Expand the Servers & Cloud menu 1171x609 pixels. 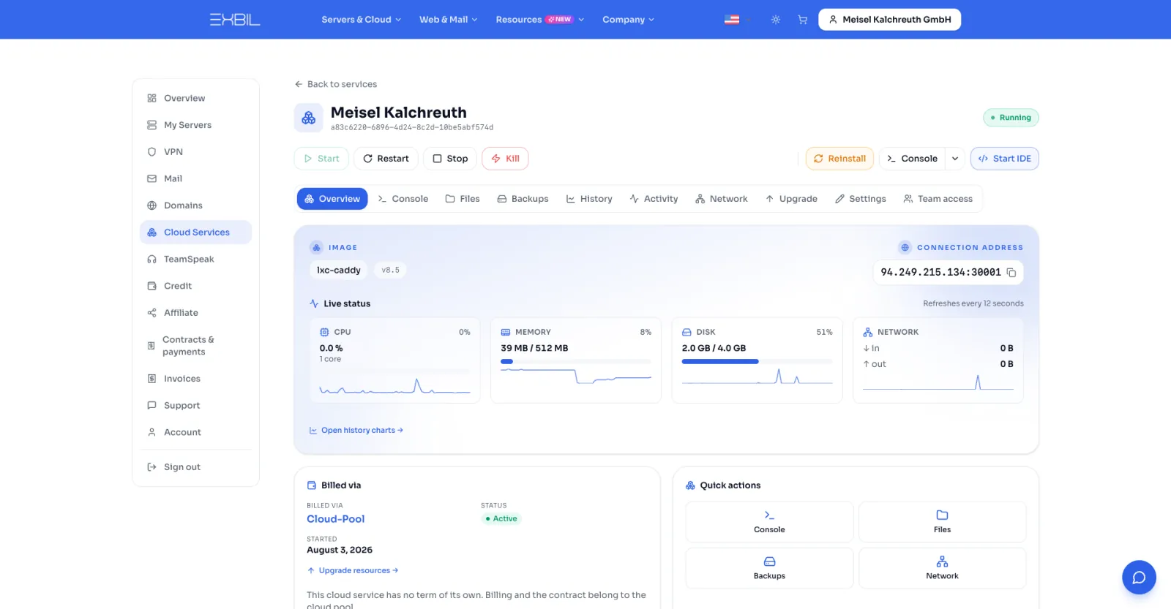pyautogui.click(x=362, y=20)
